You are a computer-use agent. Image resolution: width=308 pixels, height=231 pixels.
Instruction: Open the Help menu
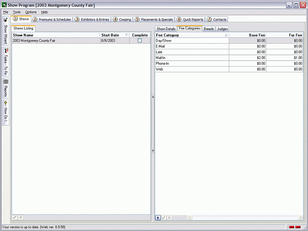[44, 12]
